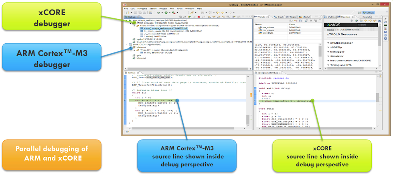The image size is (393, 176).
Task: Open the Navigate menu
Action: (x=142, y=8)
